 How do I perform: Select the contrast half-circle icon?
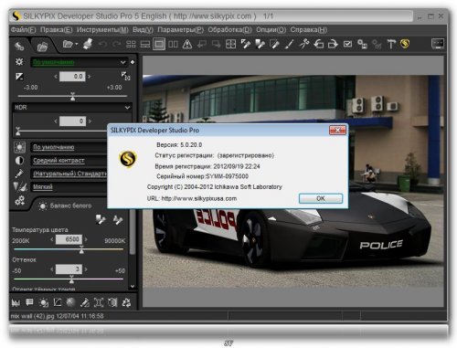click(x=19, y=161)
